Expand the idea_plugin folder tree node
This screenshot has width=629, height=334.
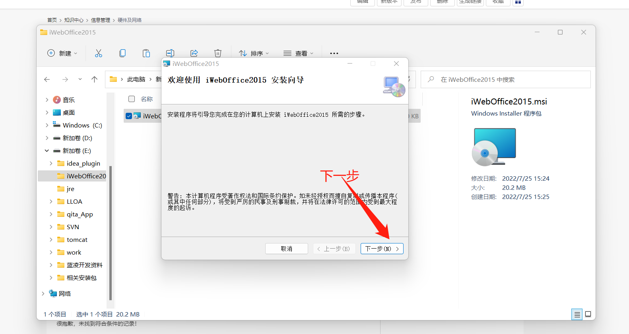51,163
